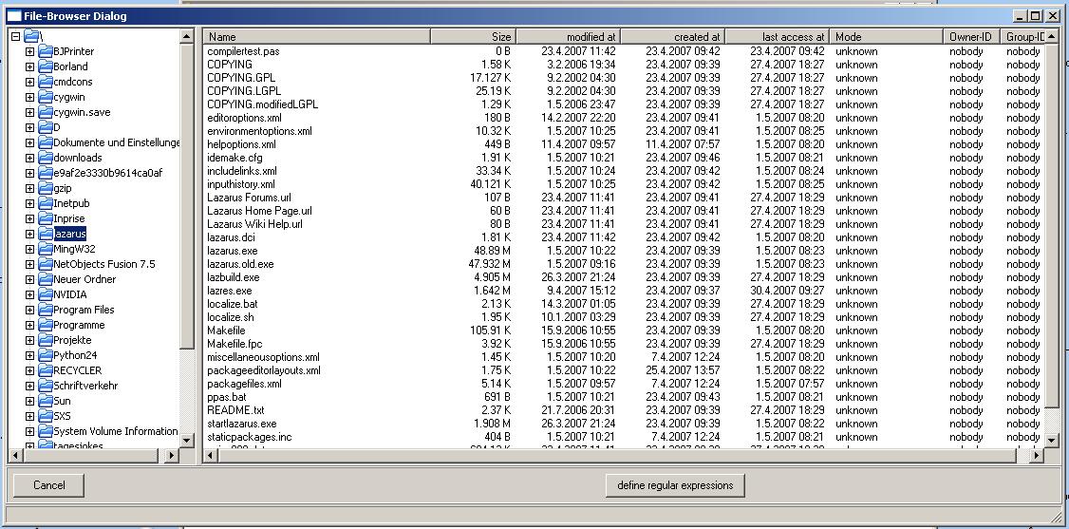Click the folder icon beside downloads
1069x529 pixels.
coord(46,158)
